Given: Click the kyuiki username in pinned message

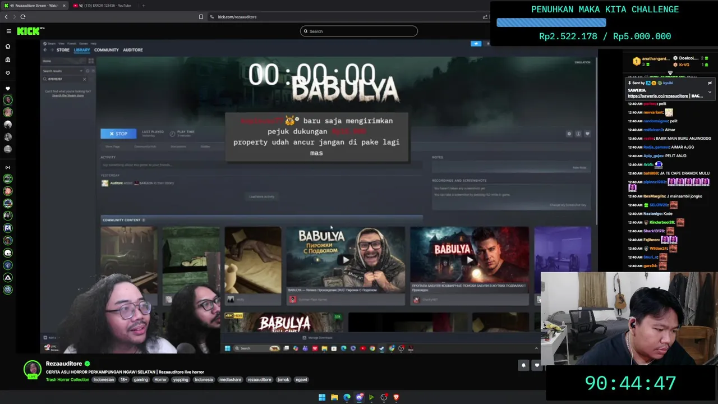Looking at the screenshot, I should [668, 83].
